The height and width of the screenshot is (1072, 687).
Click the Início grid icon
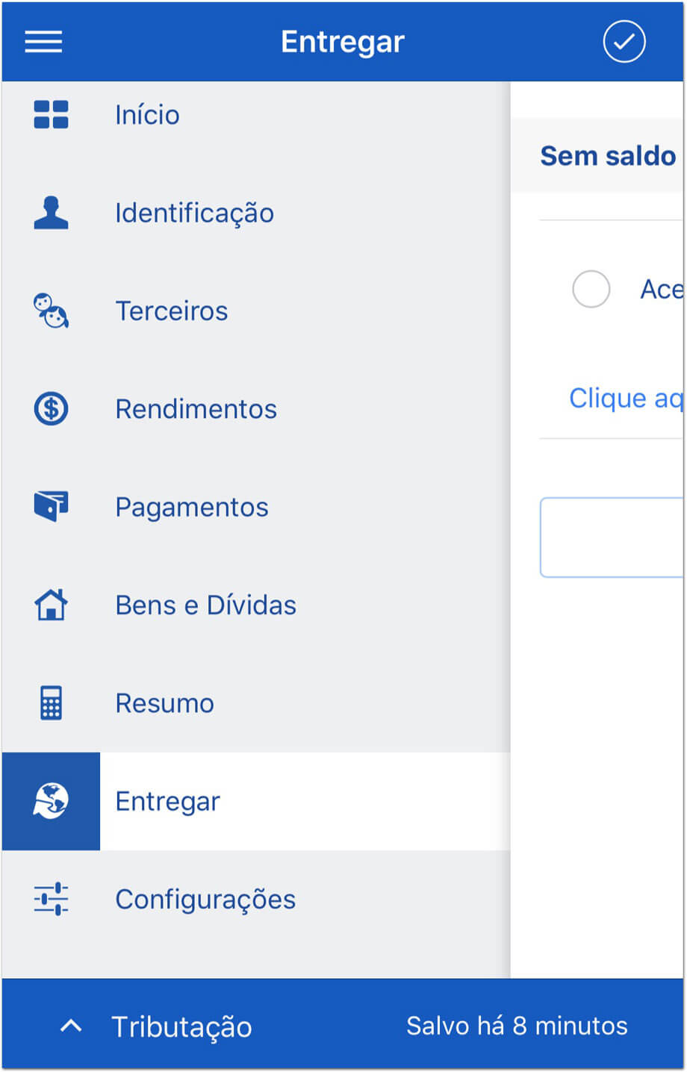51,115
